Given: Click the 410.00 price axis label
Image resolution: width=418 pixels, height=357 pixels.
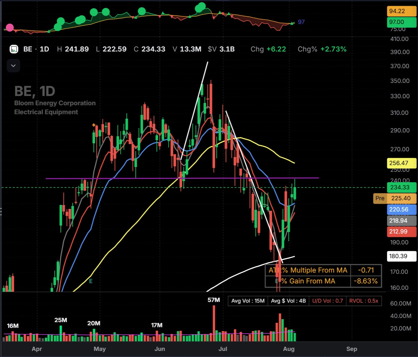Looking at the screenshot, I should (399, 39).
